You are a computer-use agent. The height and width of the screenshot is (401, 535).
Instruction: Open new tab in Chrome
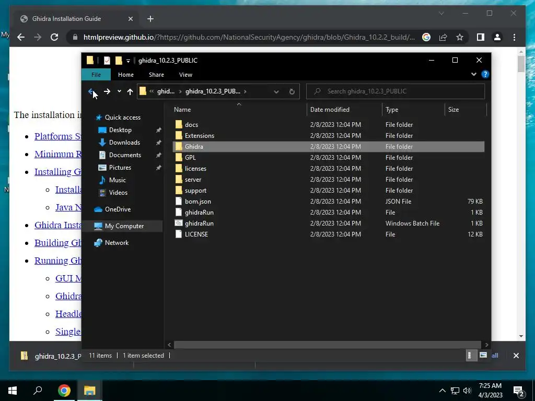(150, 19)
